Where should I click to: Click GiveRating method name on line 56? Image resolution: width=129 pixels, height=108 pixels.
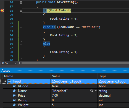(x=66, y=2)
